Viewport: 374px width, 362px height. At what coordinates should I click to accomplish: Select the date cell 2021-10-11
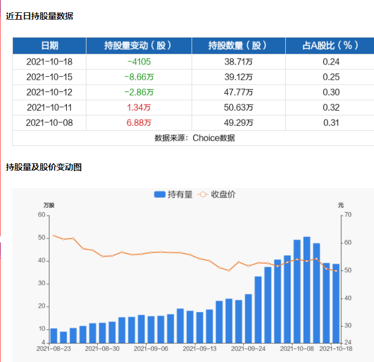(49, 108)
